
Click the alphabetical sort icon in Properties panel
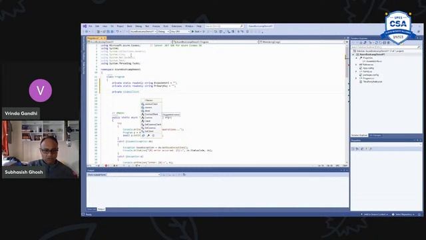coord(357,149)
